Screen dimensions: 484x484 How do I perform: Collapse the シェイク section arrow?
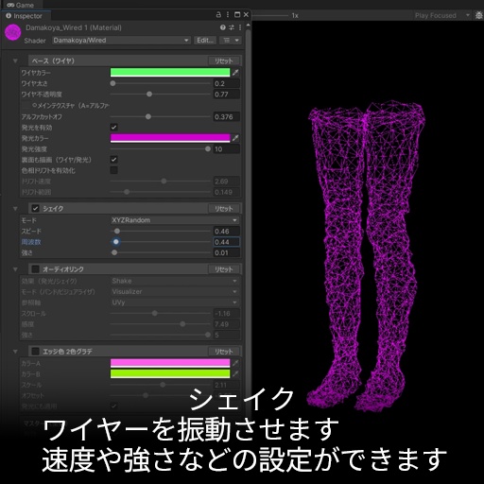(x=15, y=208)
